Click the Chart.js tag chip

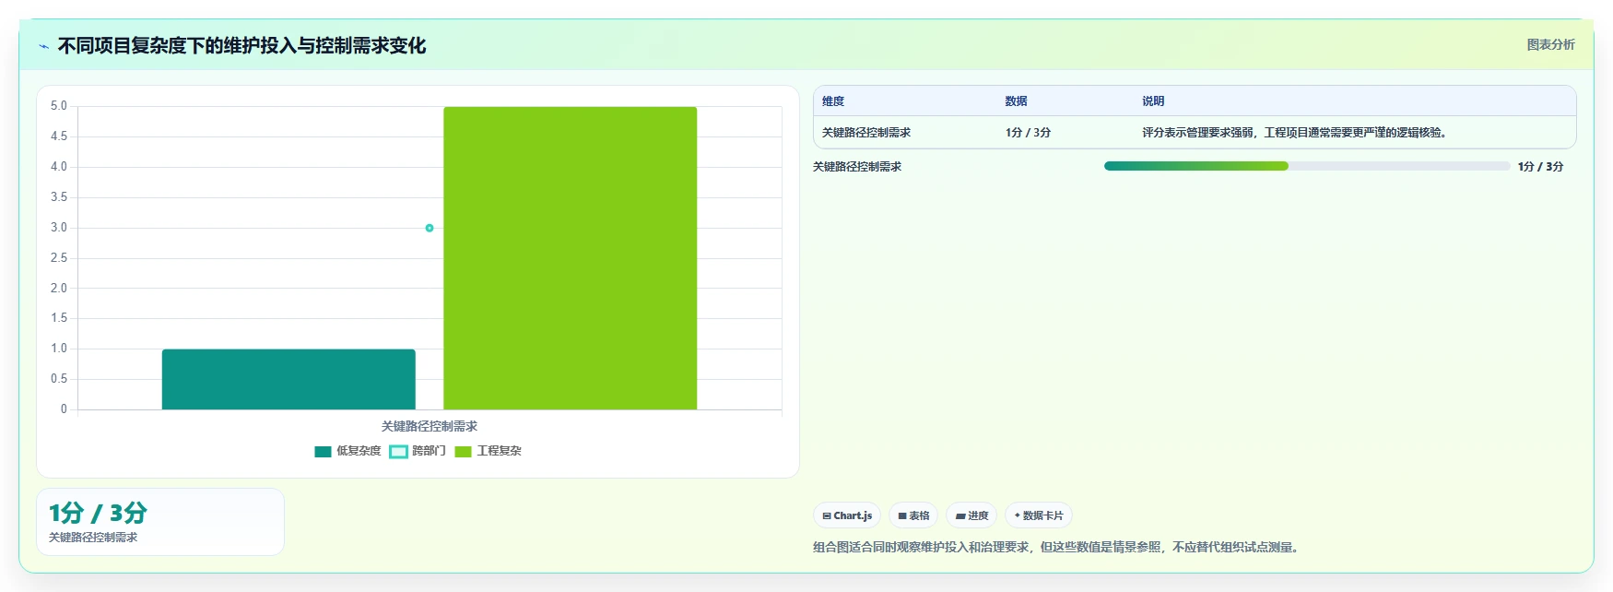click(847, 515)
